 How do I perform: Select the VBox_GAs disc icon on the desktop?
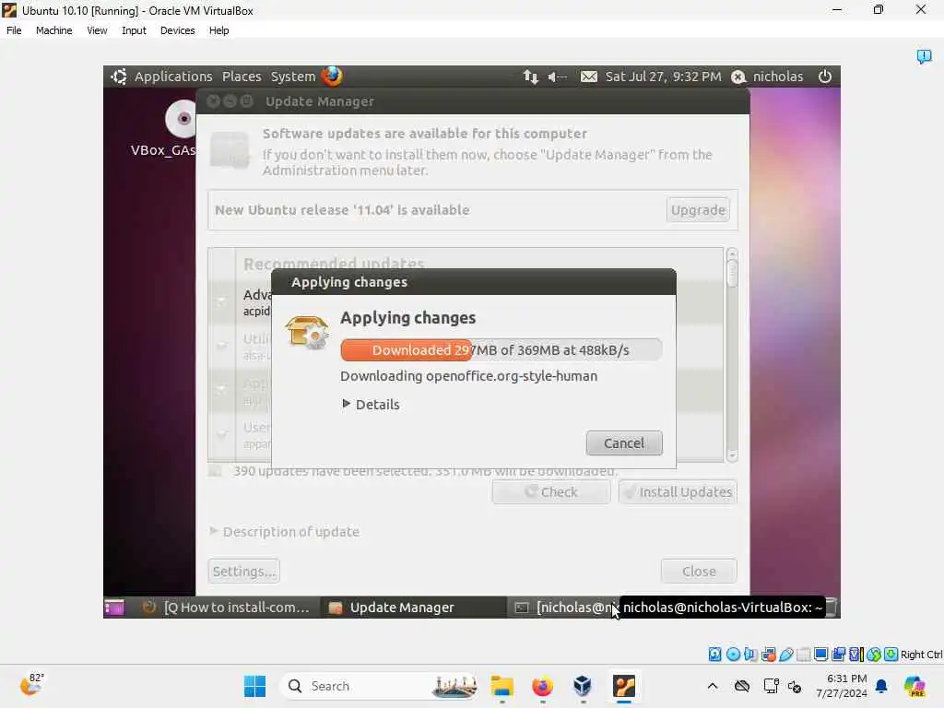coord(181,119)
